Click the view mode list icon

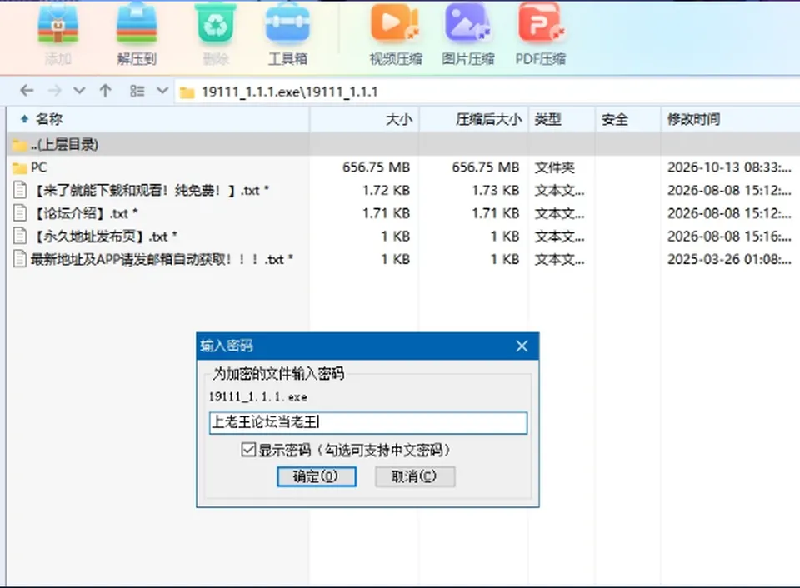pos(137,91)
